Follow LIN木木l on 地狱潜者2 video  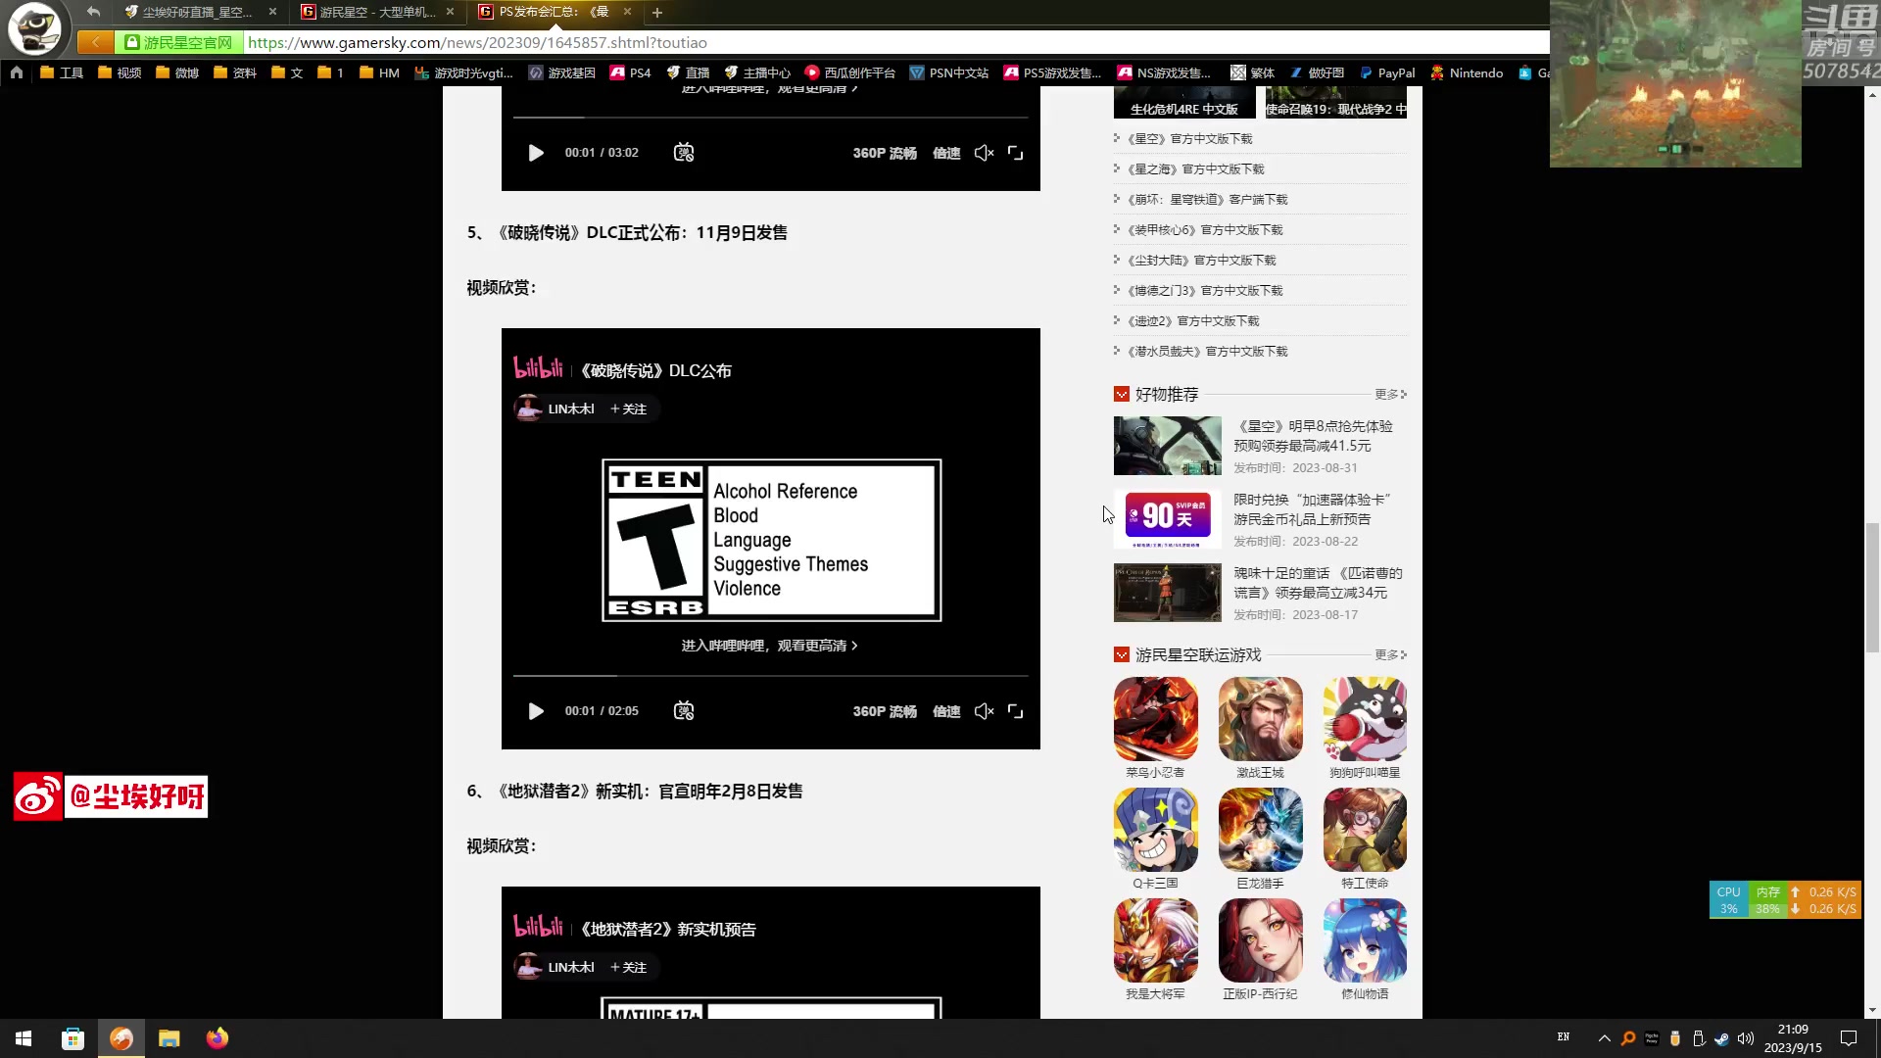coord(628,967)
